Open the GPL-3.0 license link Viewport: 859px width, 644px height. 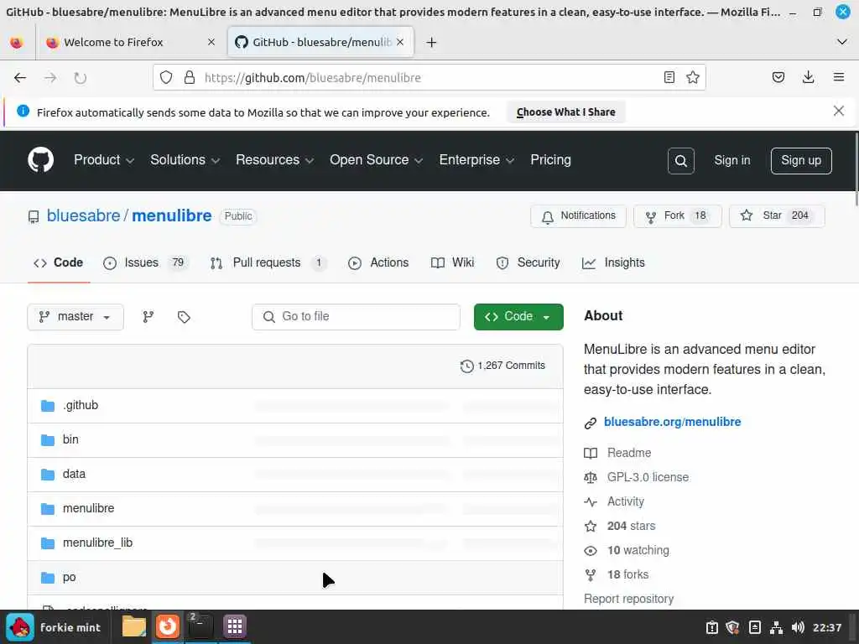pyautogui.click(x=637, y=477)
